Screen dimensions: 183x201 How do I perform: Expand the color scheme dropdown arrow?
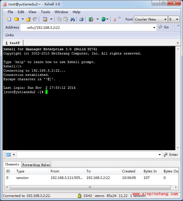coord(97,19)
